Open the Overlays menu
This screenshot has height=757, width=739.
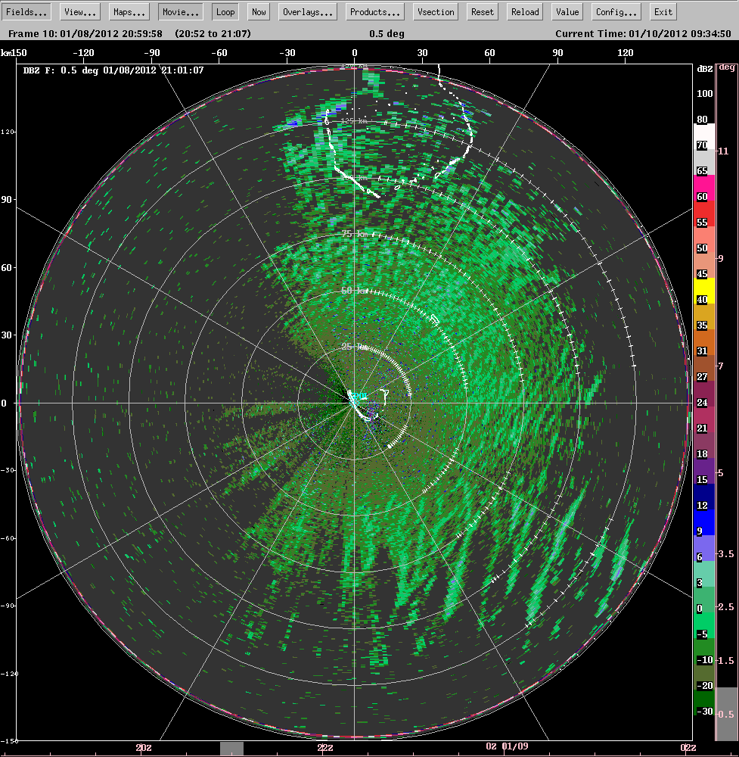(306, 11)
